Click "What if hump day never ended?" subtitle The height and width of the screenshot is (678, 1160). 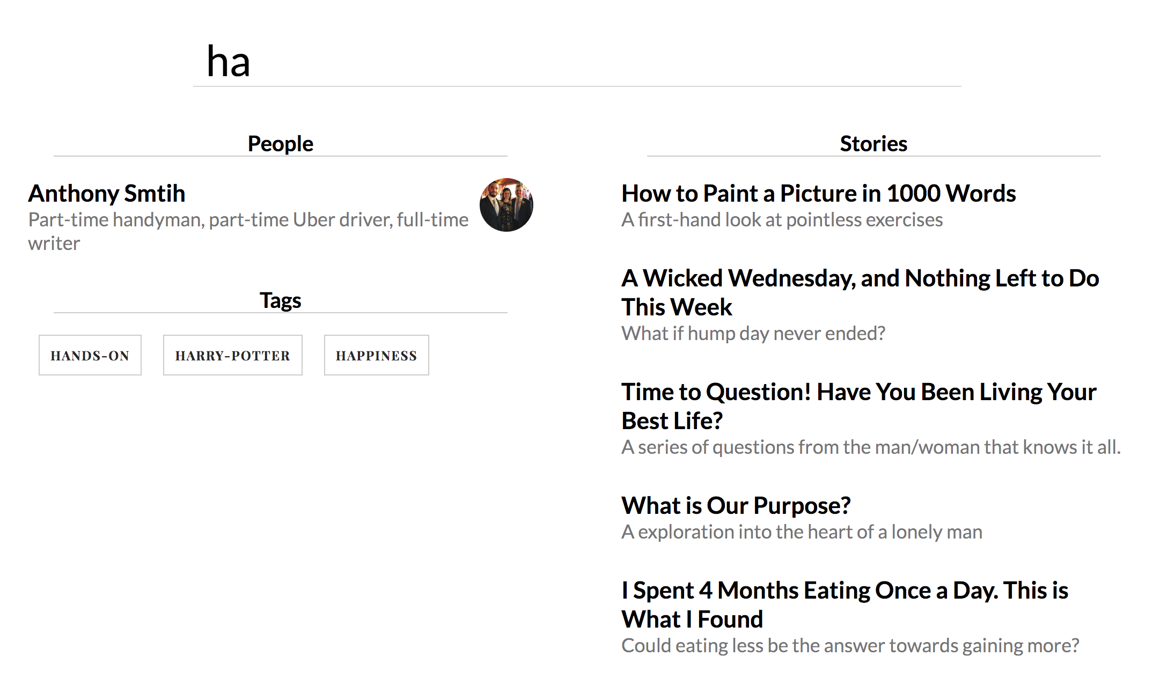[753, 334]
